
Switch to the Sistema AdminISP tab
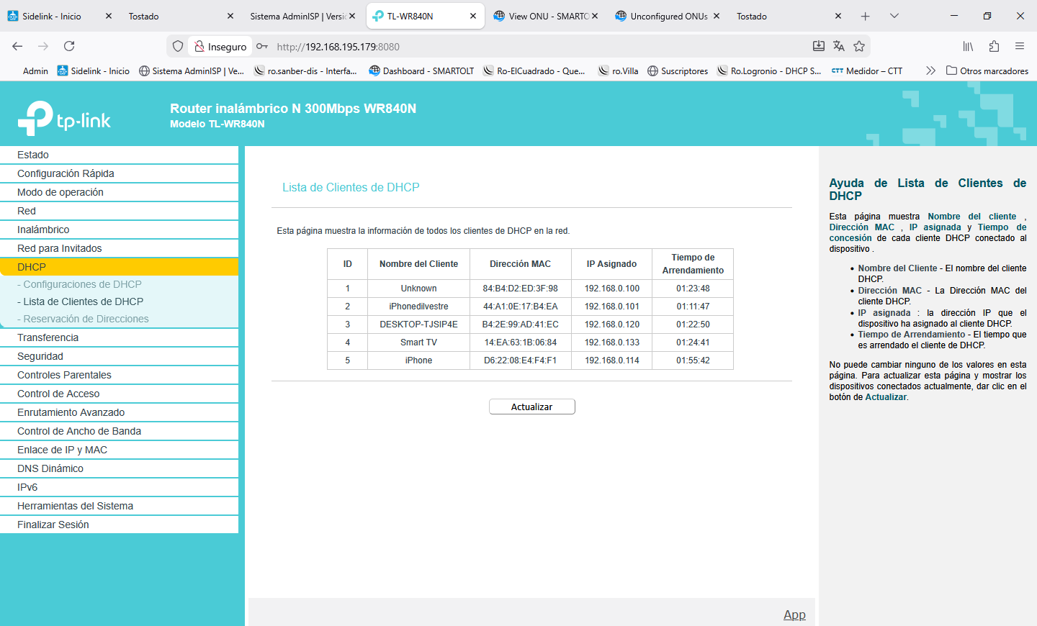pyautogui.click(x=297, y=16)
